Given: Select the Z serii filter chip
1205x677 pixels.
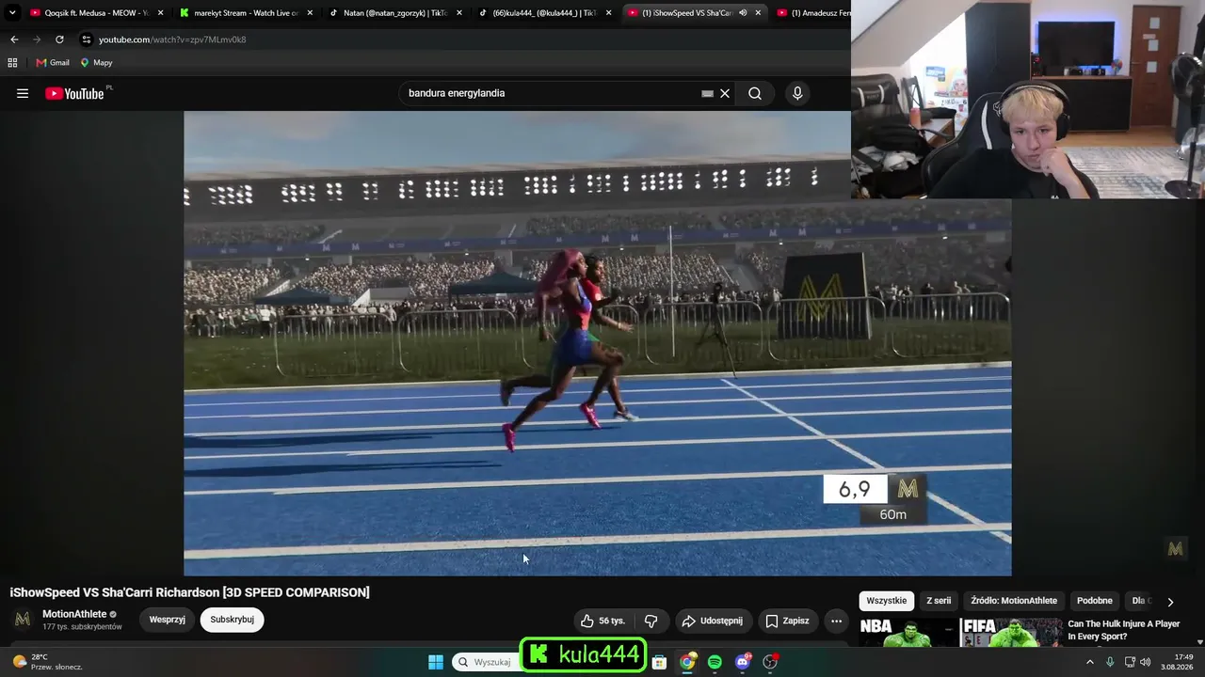Looking at the screenshot, I should coord(939,601).
